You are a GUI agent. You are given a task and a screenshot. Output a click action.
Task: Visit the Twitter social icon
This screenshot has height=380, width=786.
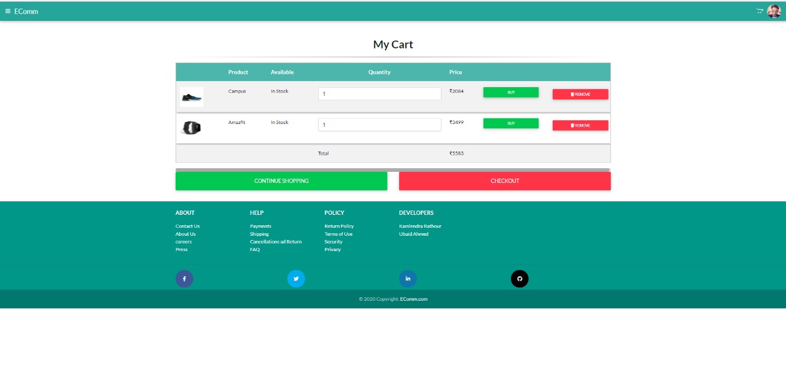(296, 279)
